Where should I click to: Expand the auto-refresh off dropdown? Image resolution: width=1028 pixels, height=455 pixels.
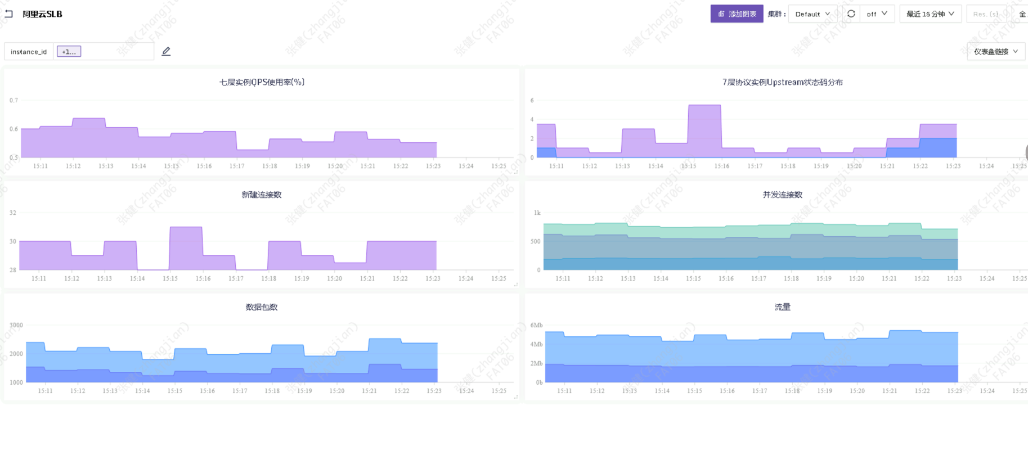(x=877, y=14)
